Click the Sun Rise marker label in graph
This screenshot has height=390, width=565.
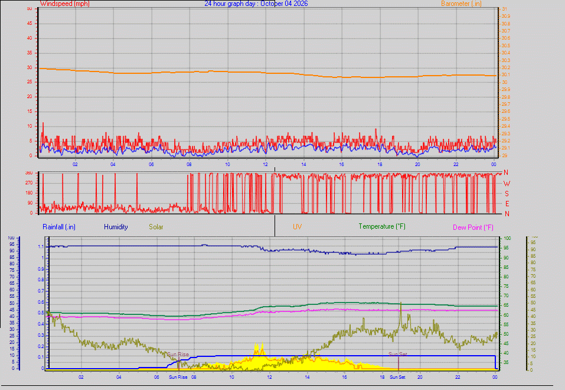pos(178,355)
